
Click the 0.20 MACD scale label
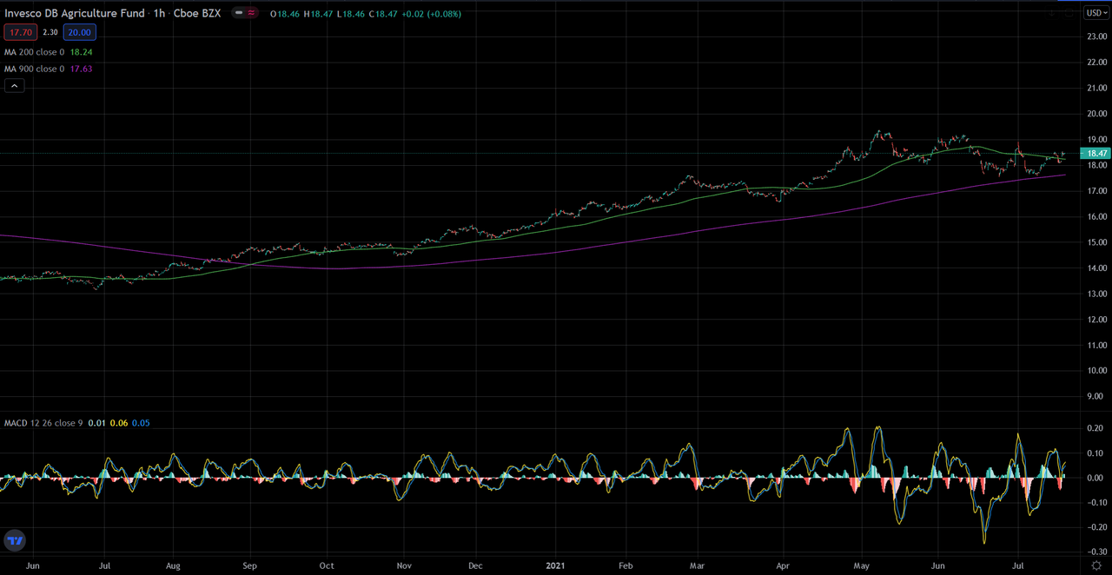coord(1096,428)
